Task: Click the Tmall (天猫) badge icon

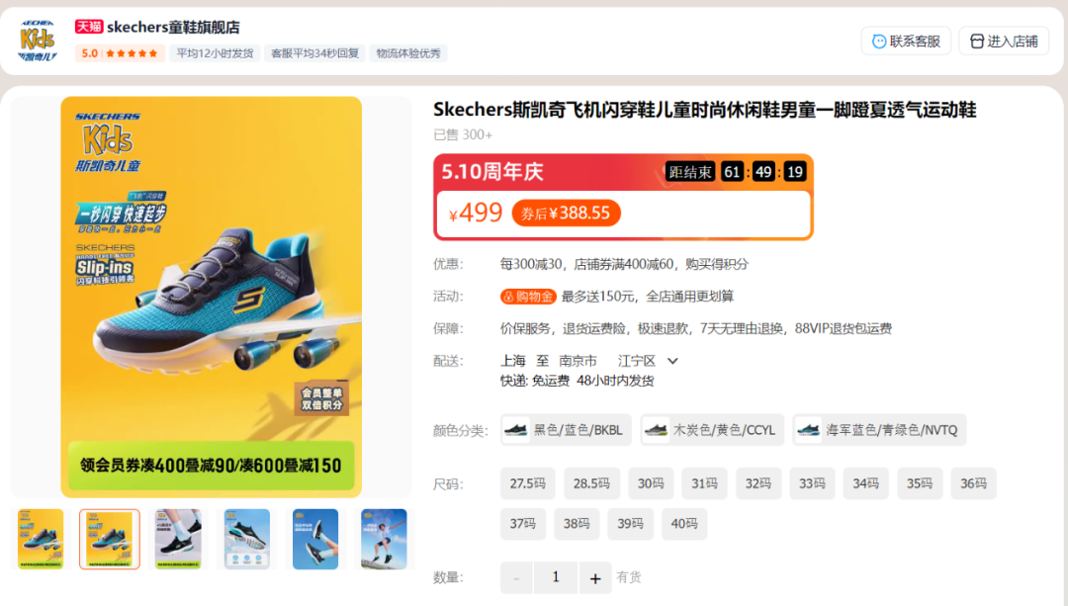Action: point(89,27)
